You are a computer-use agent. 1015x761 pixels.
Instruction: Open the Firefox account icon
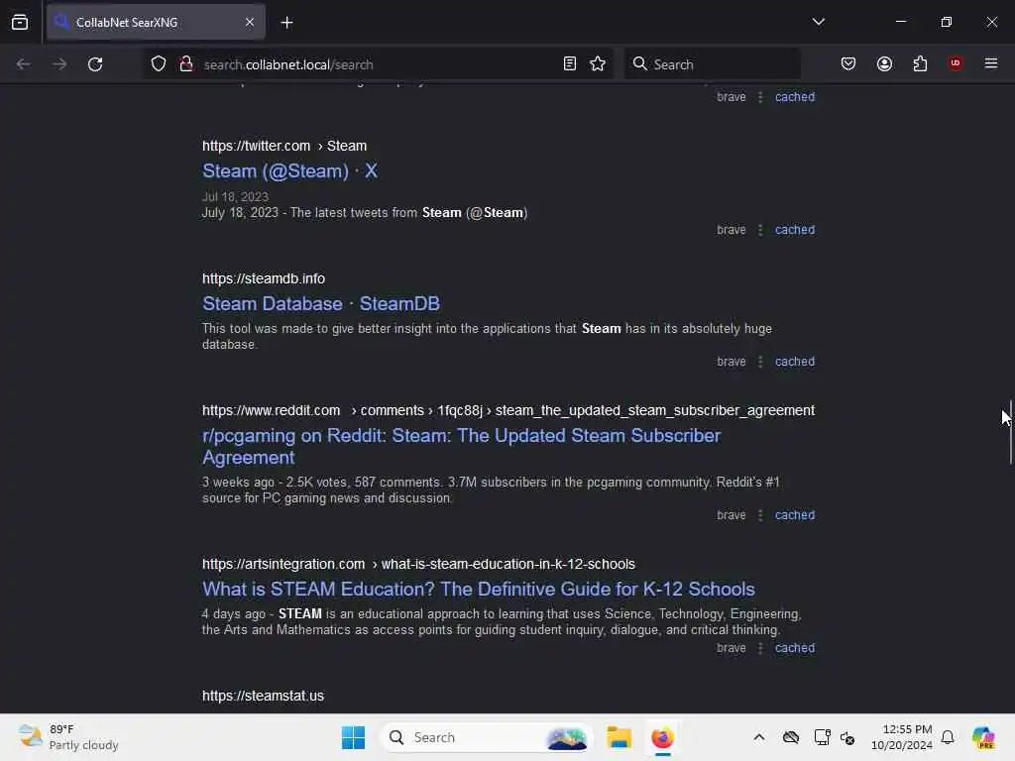pyautogui.click(x=884, y=64)
